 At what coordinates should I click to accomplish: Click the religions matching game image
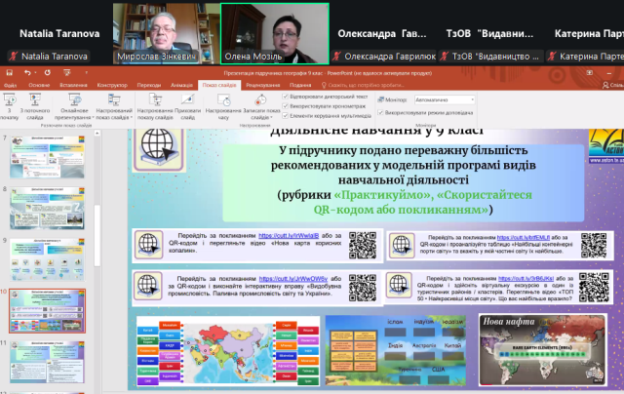[x=395, y=351]
